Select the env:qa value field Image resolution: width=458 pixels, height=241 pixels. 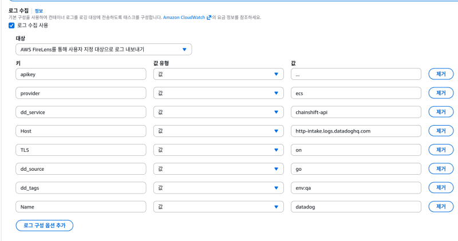[356, 187]
